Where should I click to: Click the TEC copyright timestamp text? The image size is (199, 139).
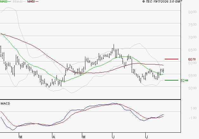(x=162, y=2)
